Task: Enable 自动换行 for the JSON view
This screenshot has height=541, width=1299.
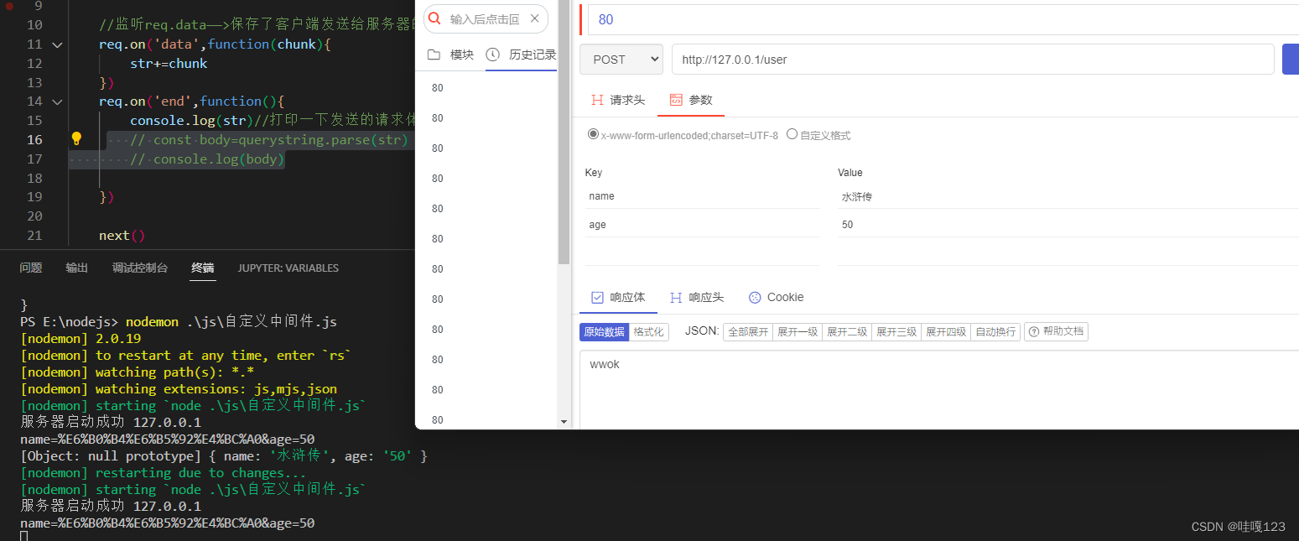Action: (995, 331)
